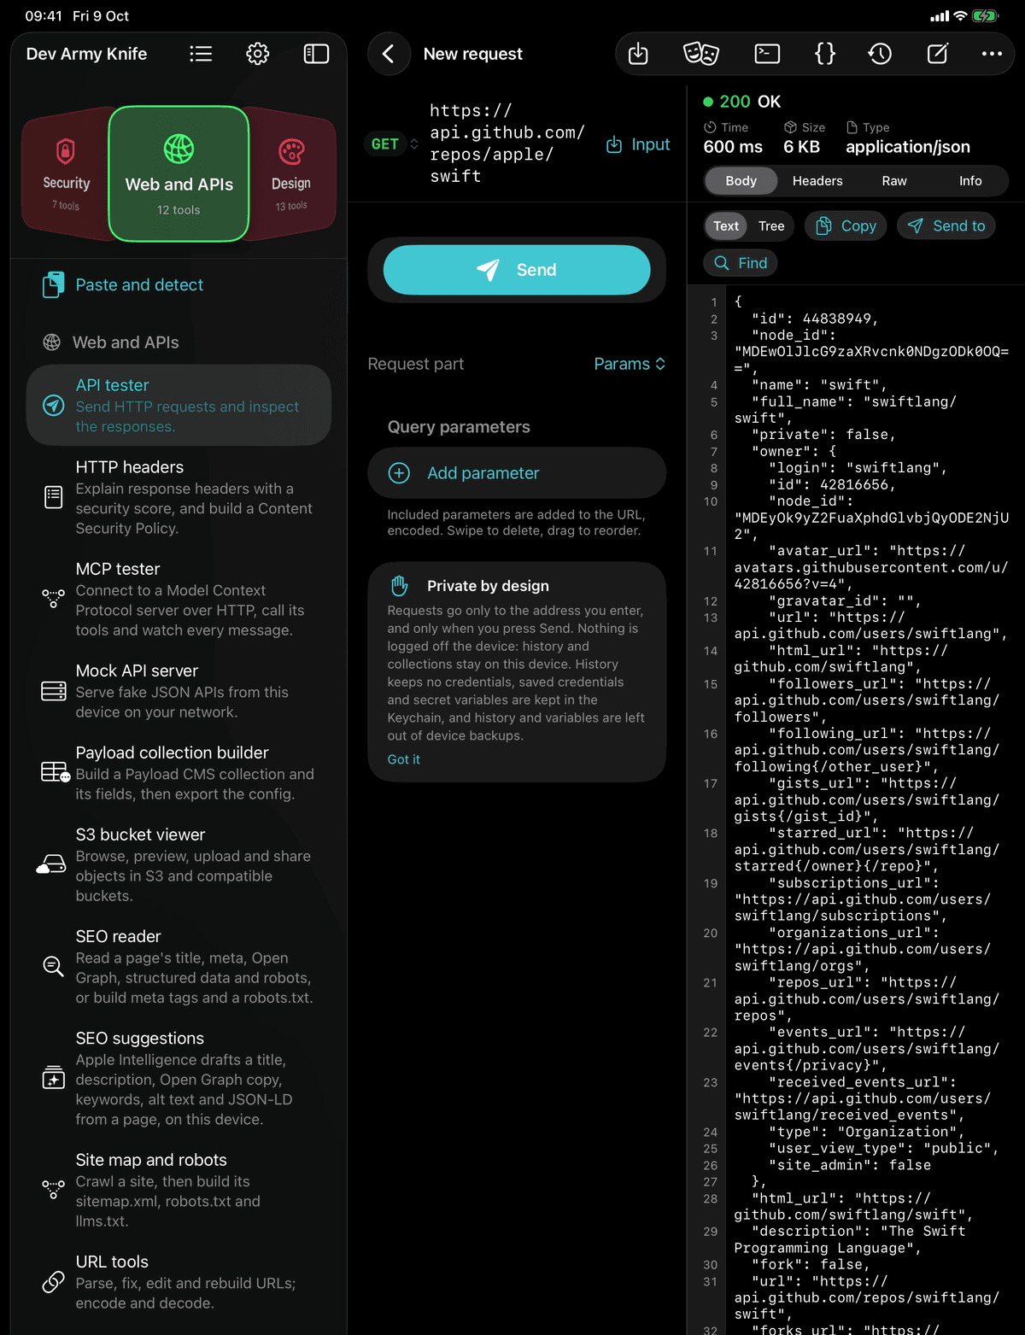Image resolution: width=1025 pixels, height=1335 pixels.
Task: Switch to the Info tab
Action: click(x=970, y=181)
